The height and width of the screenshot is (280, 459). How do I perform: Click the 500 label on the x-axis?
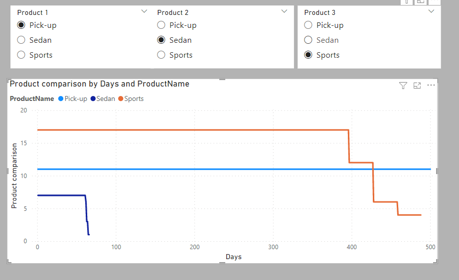point(430,247)
